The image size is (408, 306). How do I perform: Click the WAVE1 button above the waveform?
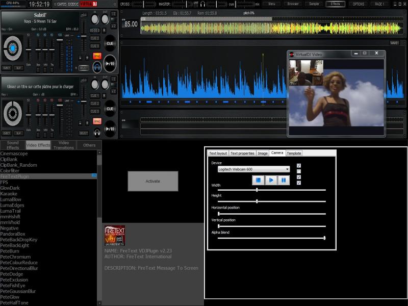[x=394, y=43]
